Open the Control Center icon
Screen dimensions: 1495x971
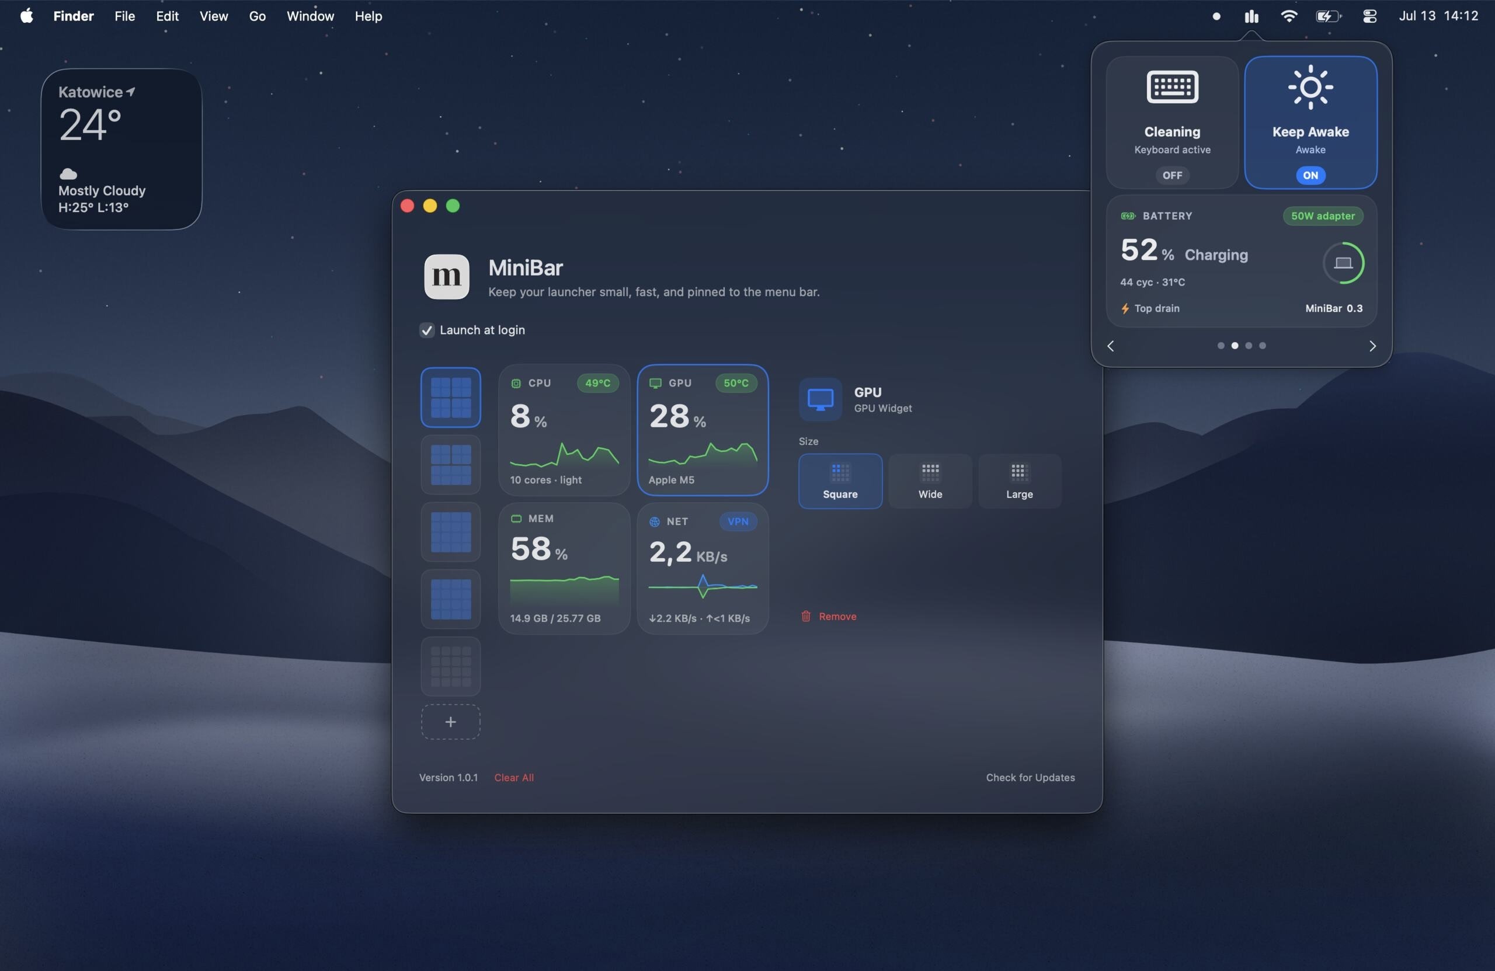coord(1370,16)
